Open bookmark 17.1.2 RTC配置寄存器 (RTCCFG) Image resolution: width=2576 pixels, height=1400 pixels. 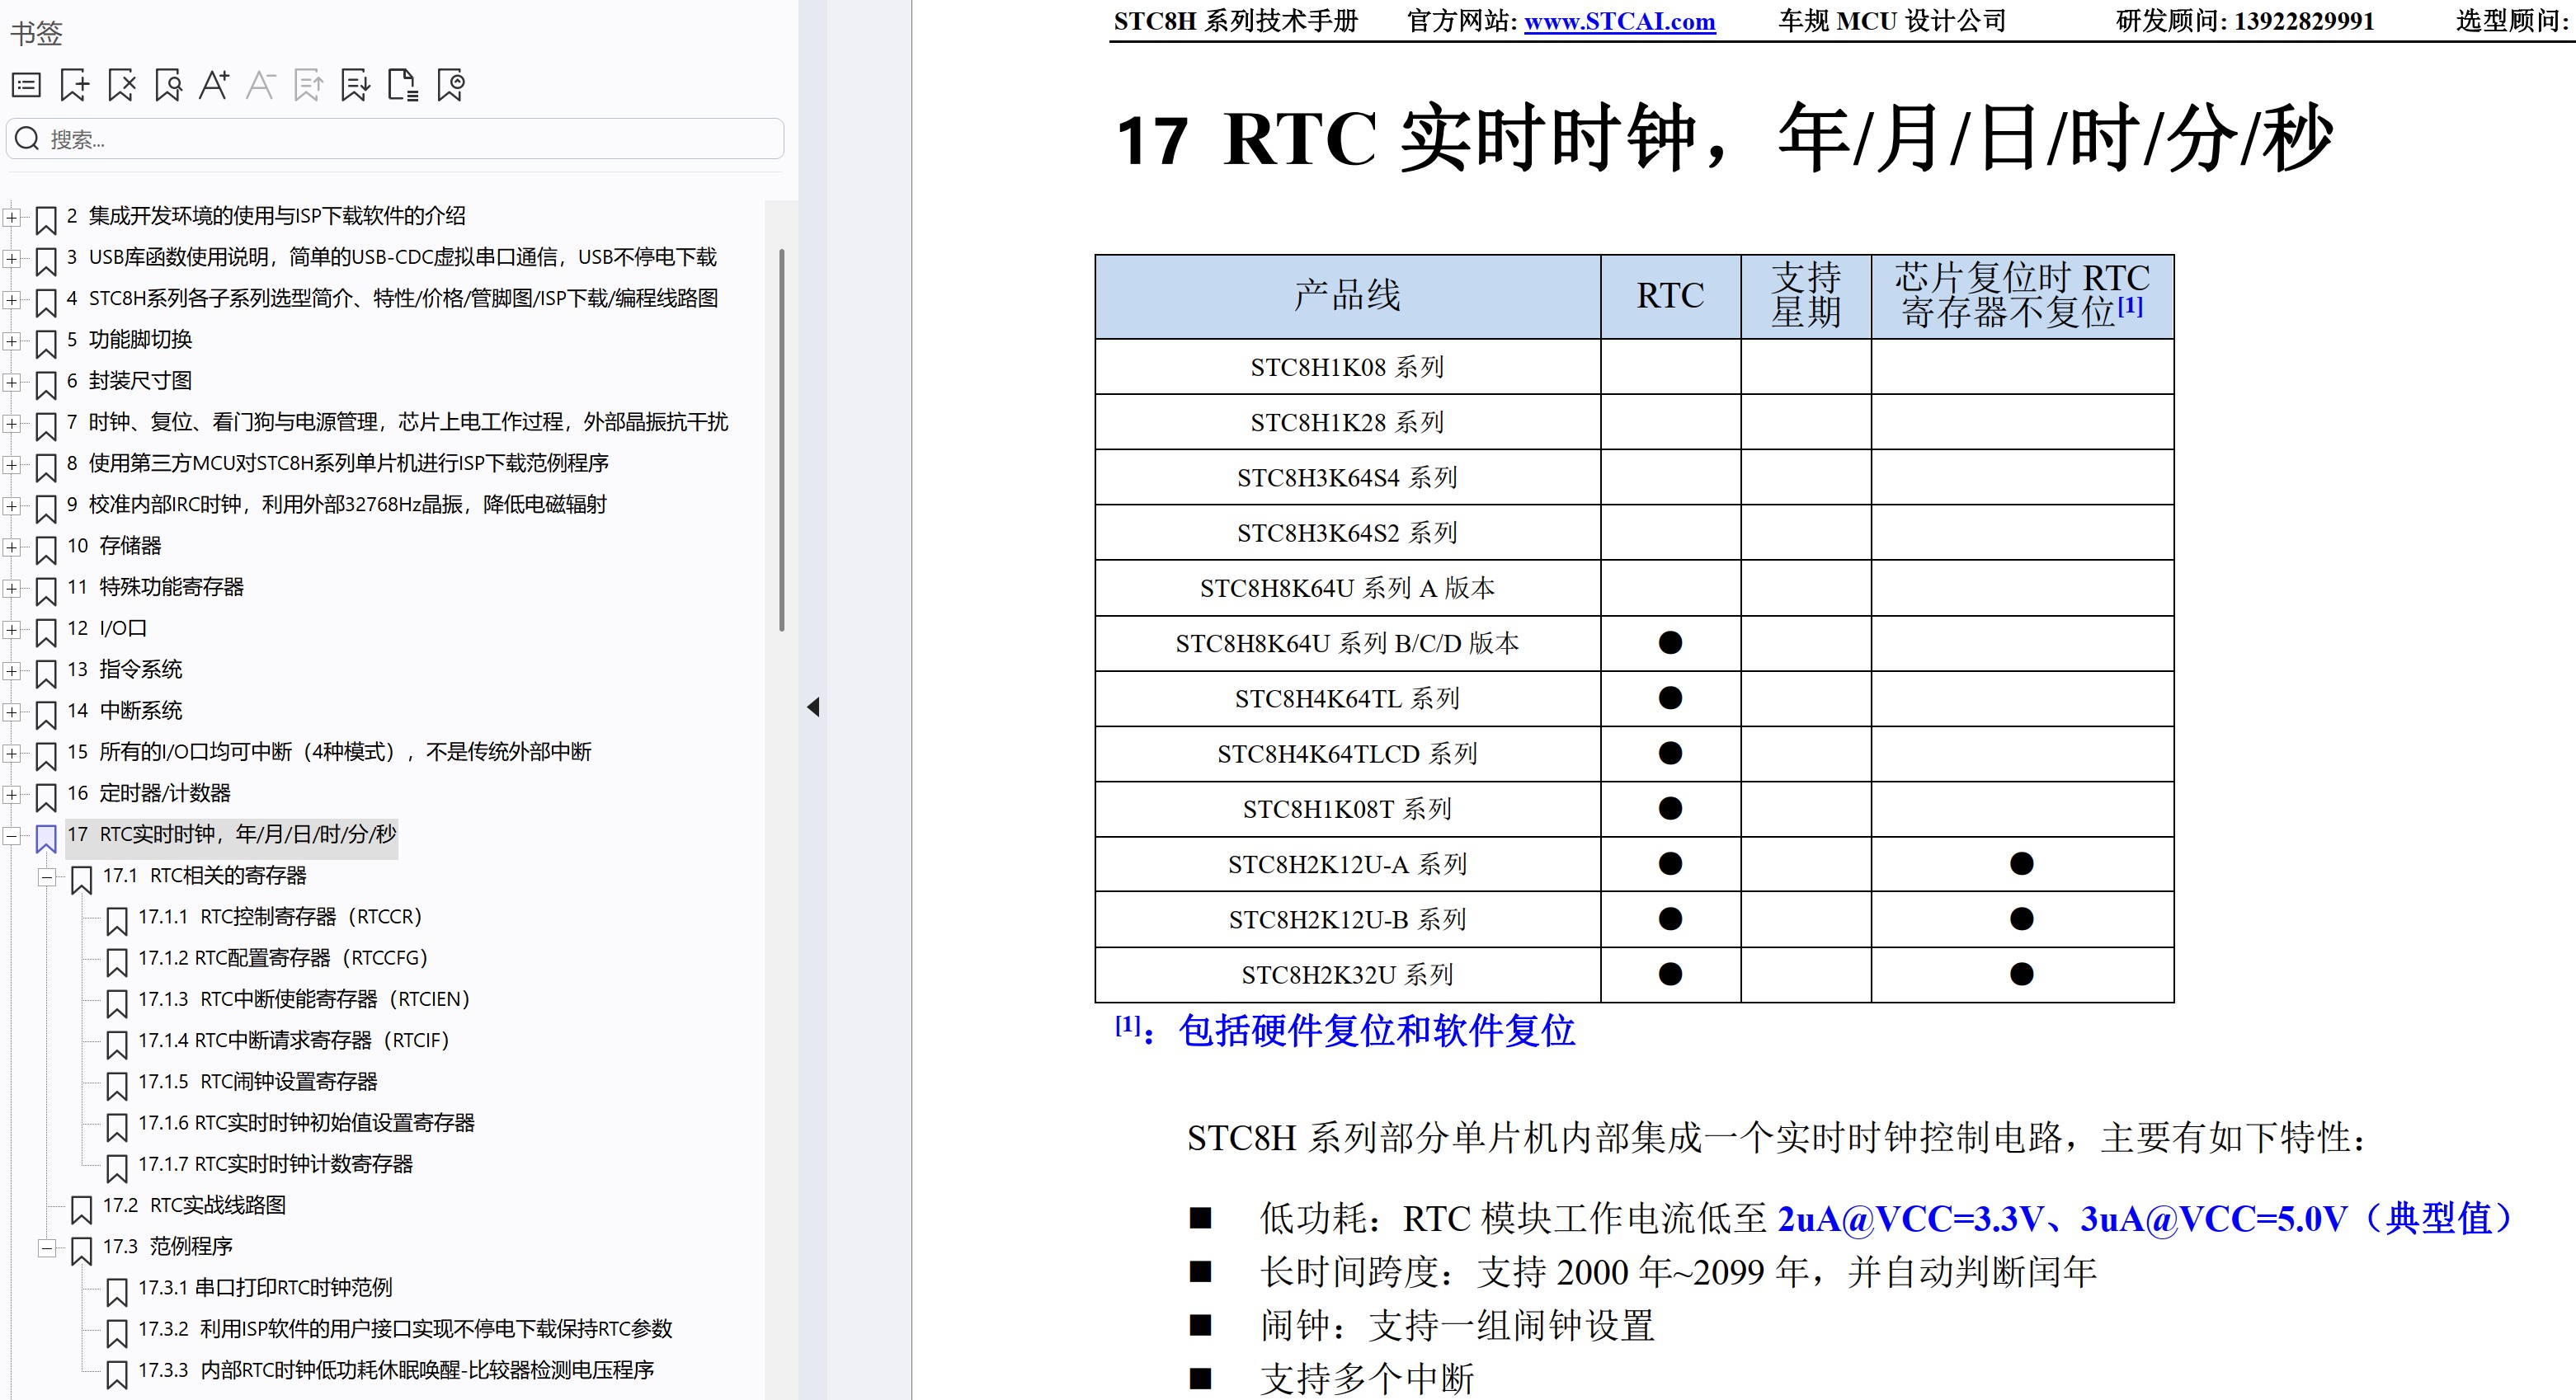[283, 958]
